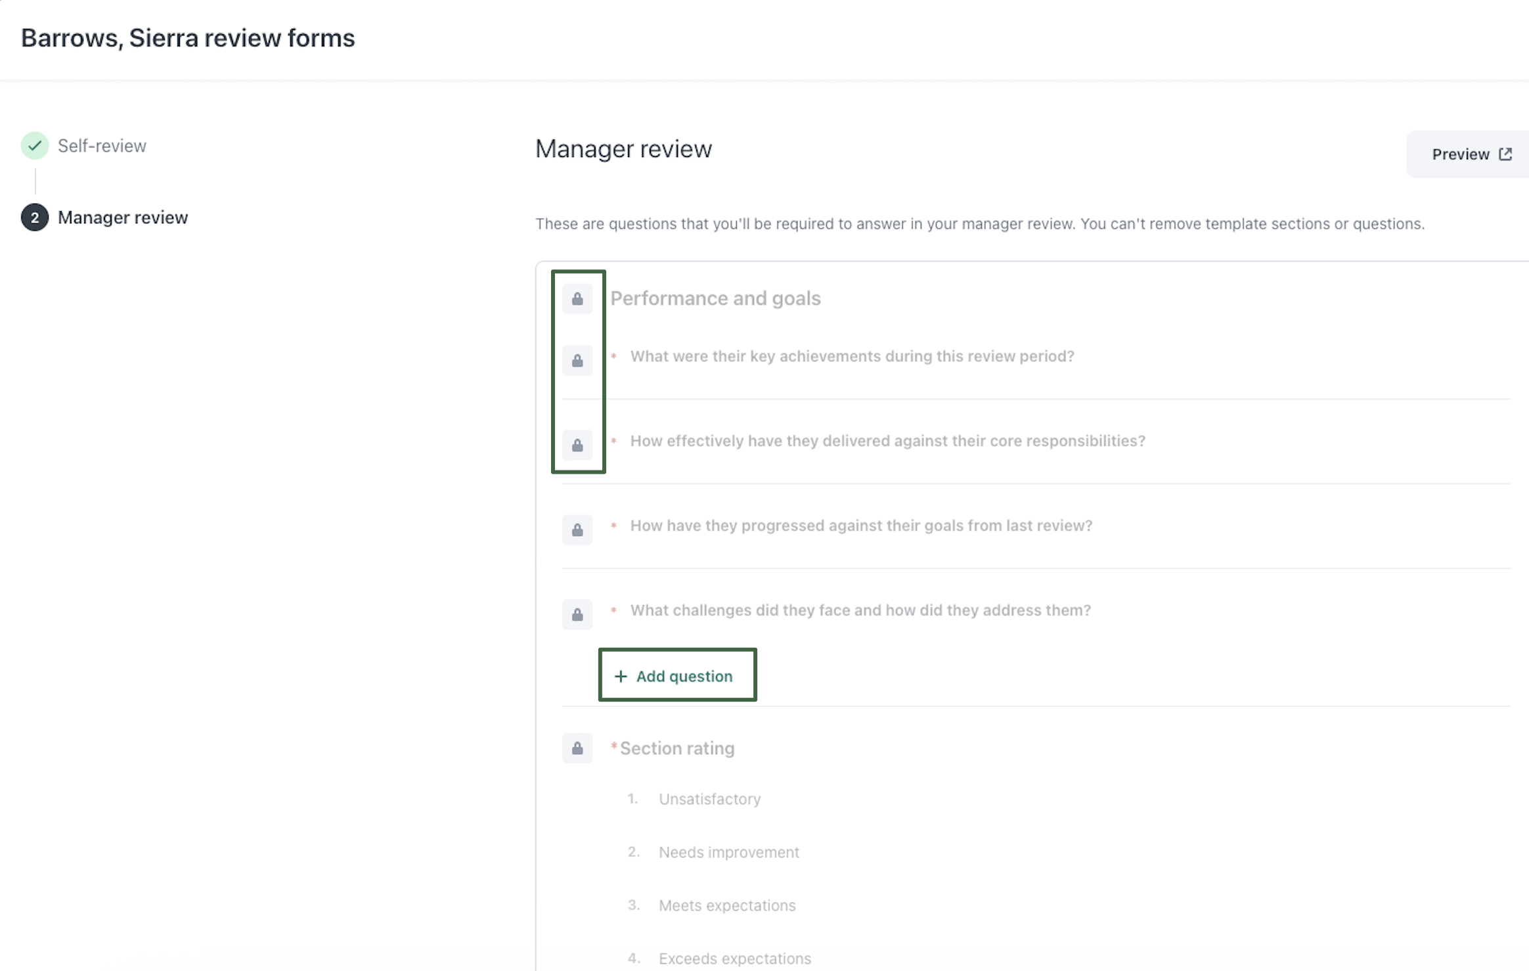Click the step 2 circle badge
Screen dimensions: 1529x971
(x=35, y=217)
